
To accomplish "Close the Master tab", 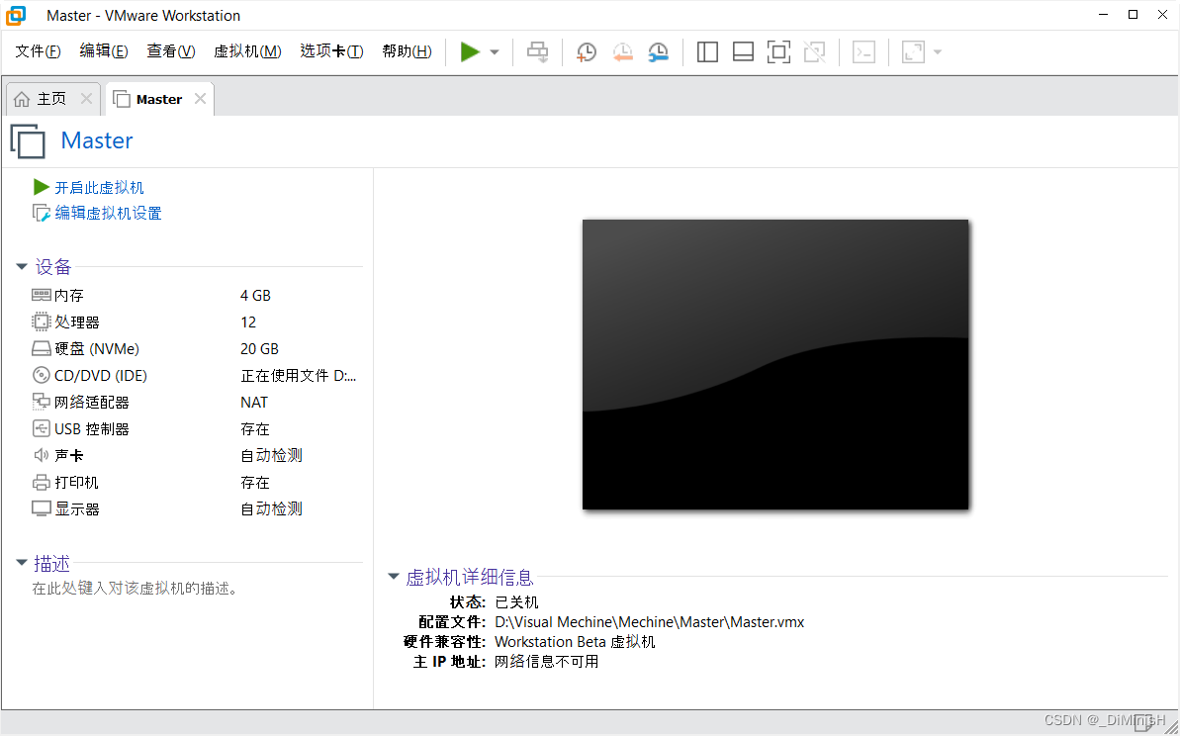I will pos(200,99).
